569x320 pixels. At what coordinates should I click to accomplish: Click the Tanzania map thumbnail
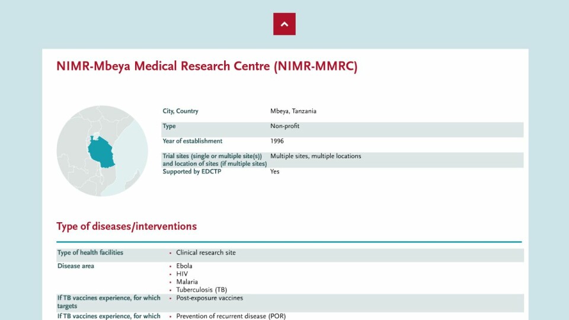[103, 151]
